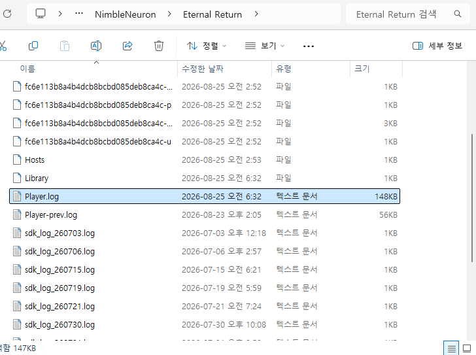Select the 3KB fc6e113b file row

(205, 123)
